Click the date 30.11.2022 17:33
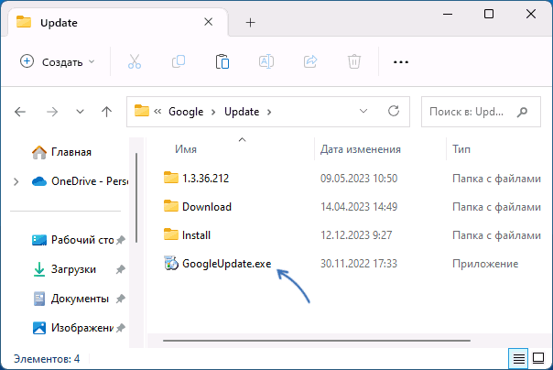This screenshot has height=370, width=553. 358,264
